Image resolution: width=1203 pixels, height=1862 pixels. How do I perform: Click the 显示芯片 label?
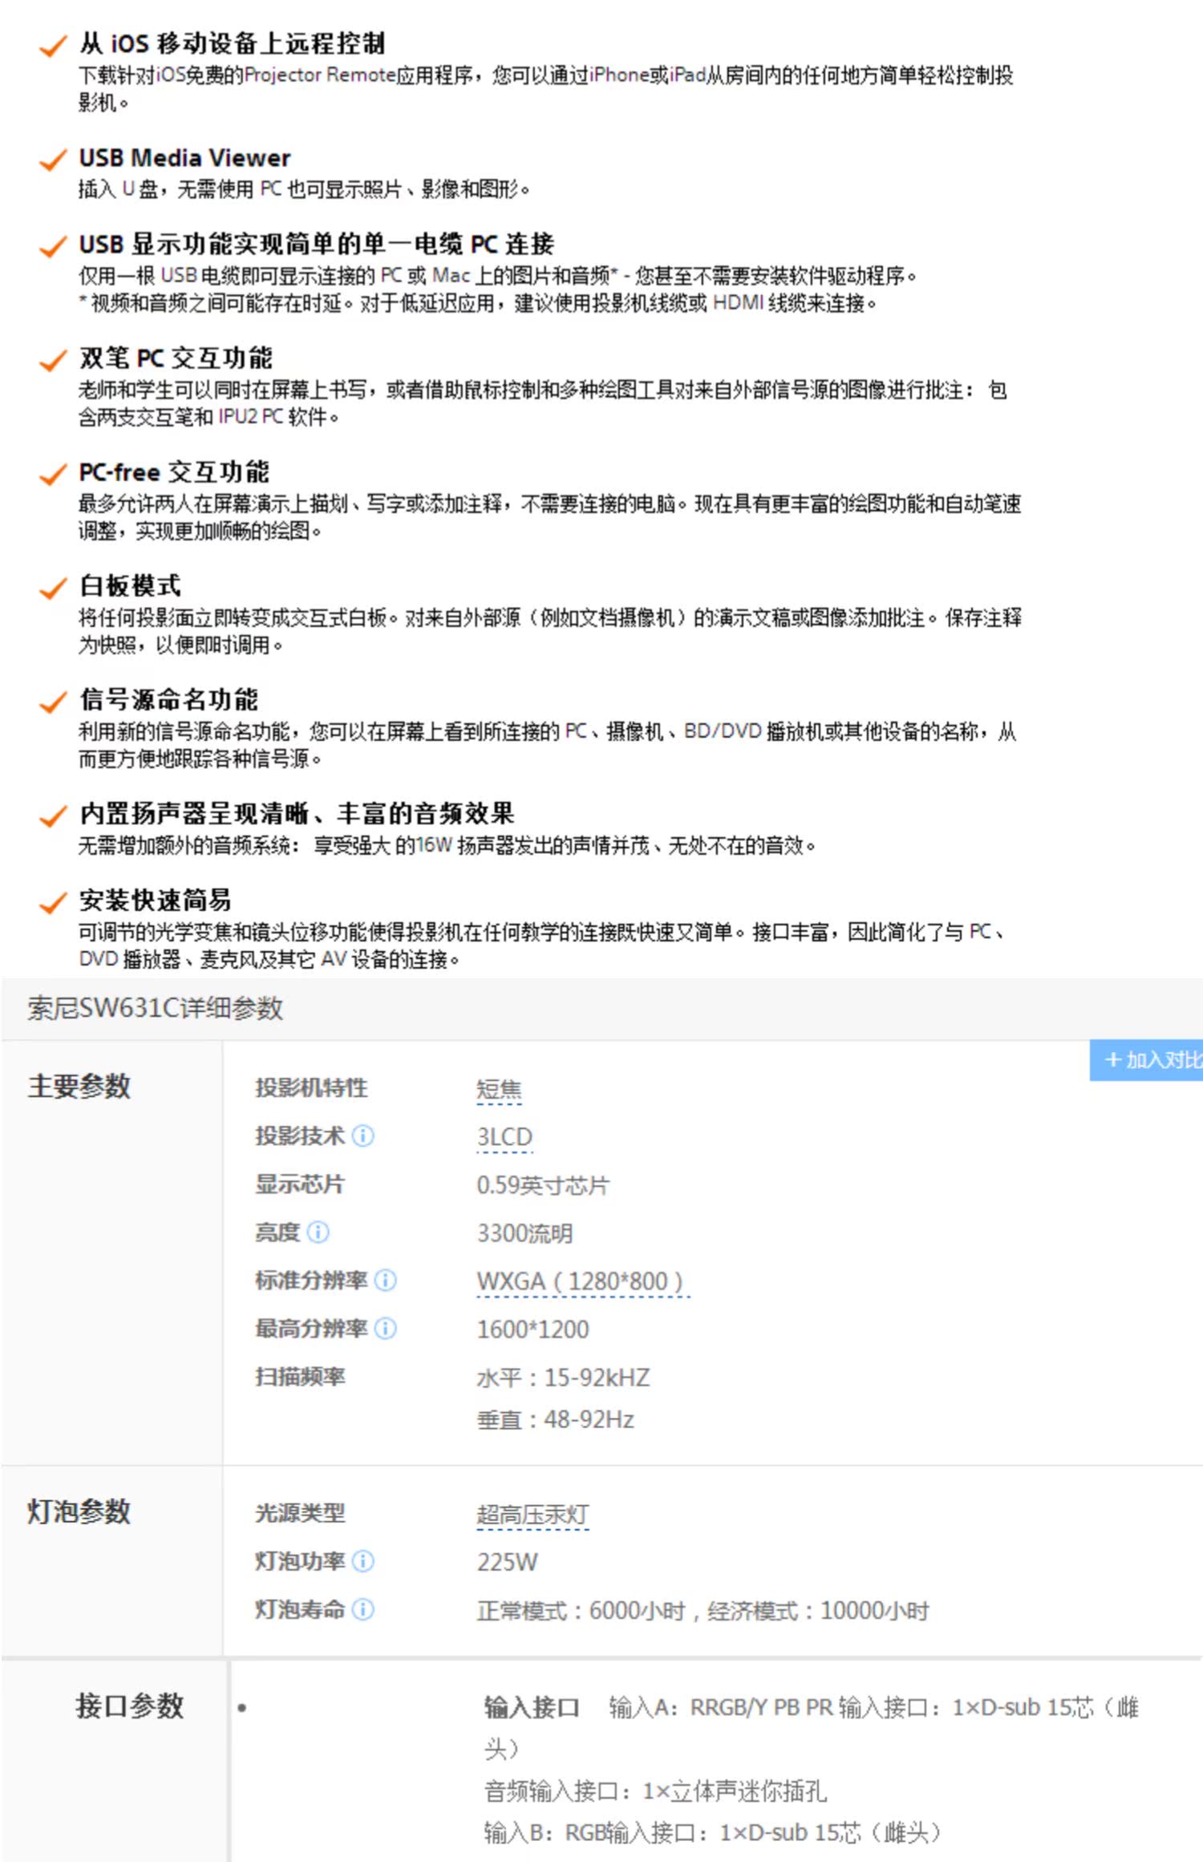tap(300, 1184)
